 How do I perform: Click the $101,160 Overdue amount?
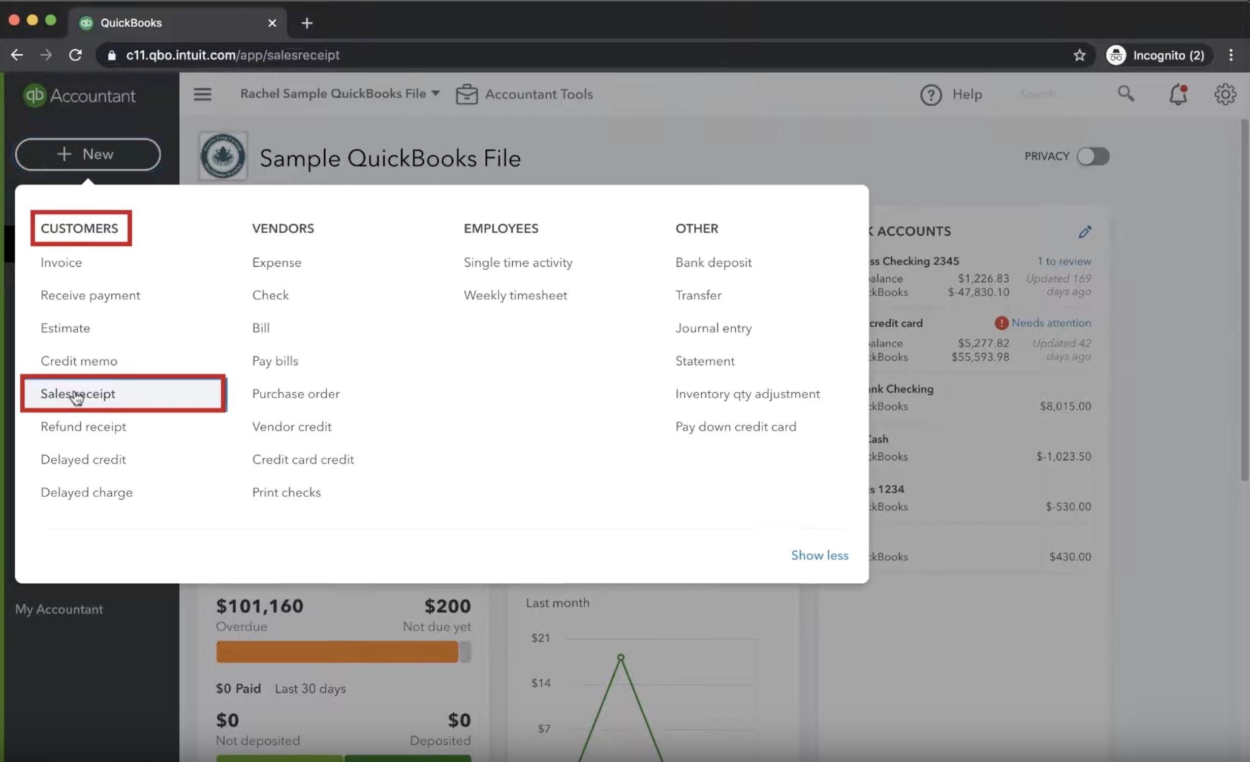[x=260, y=606]
